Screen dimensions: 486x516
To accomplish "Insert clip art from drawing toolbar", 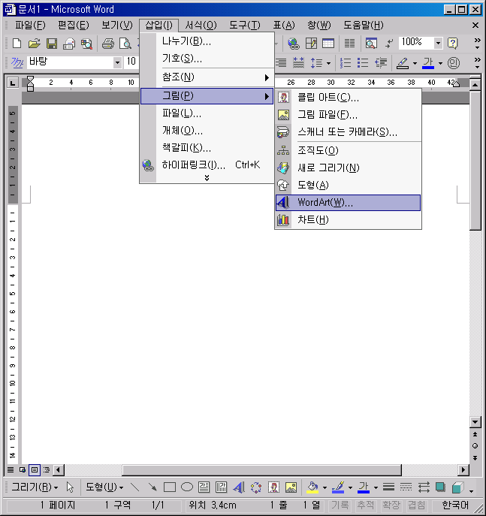I will pyautogui.click(x=273, y=487).
